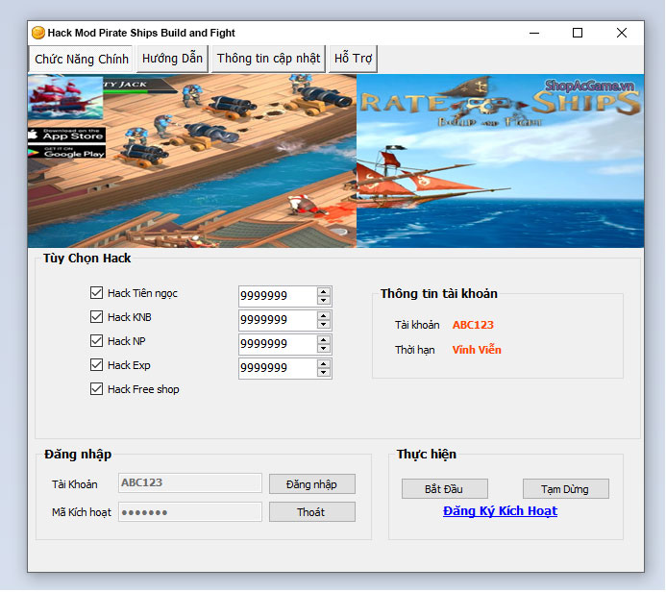
Task: Decrease the Hack NP value with down arrow
Action: [324, 348]
